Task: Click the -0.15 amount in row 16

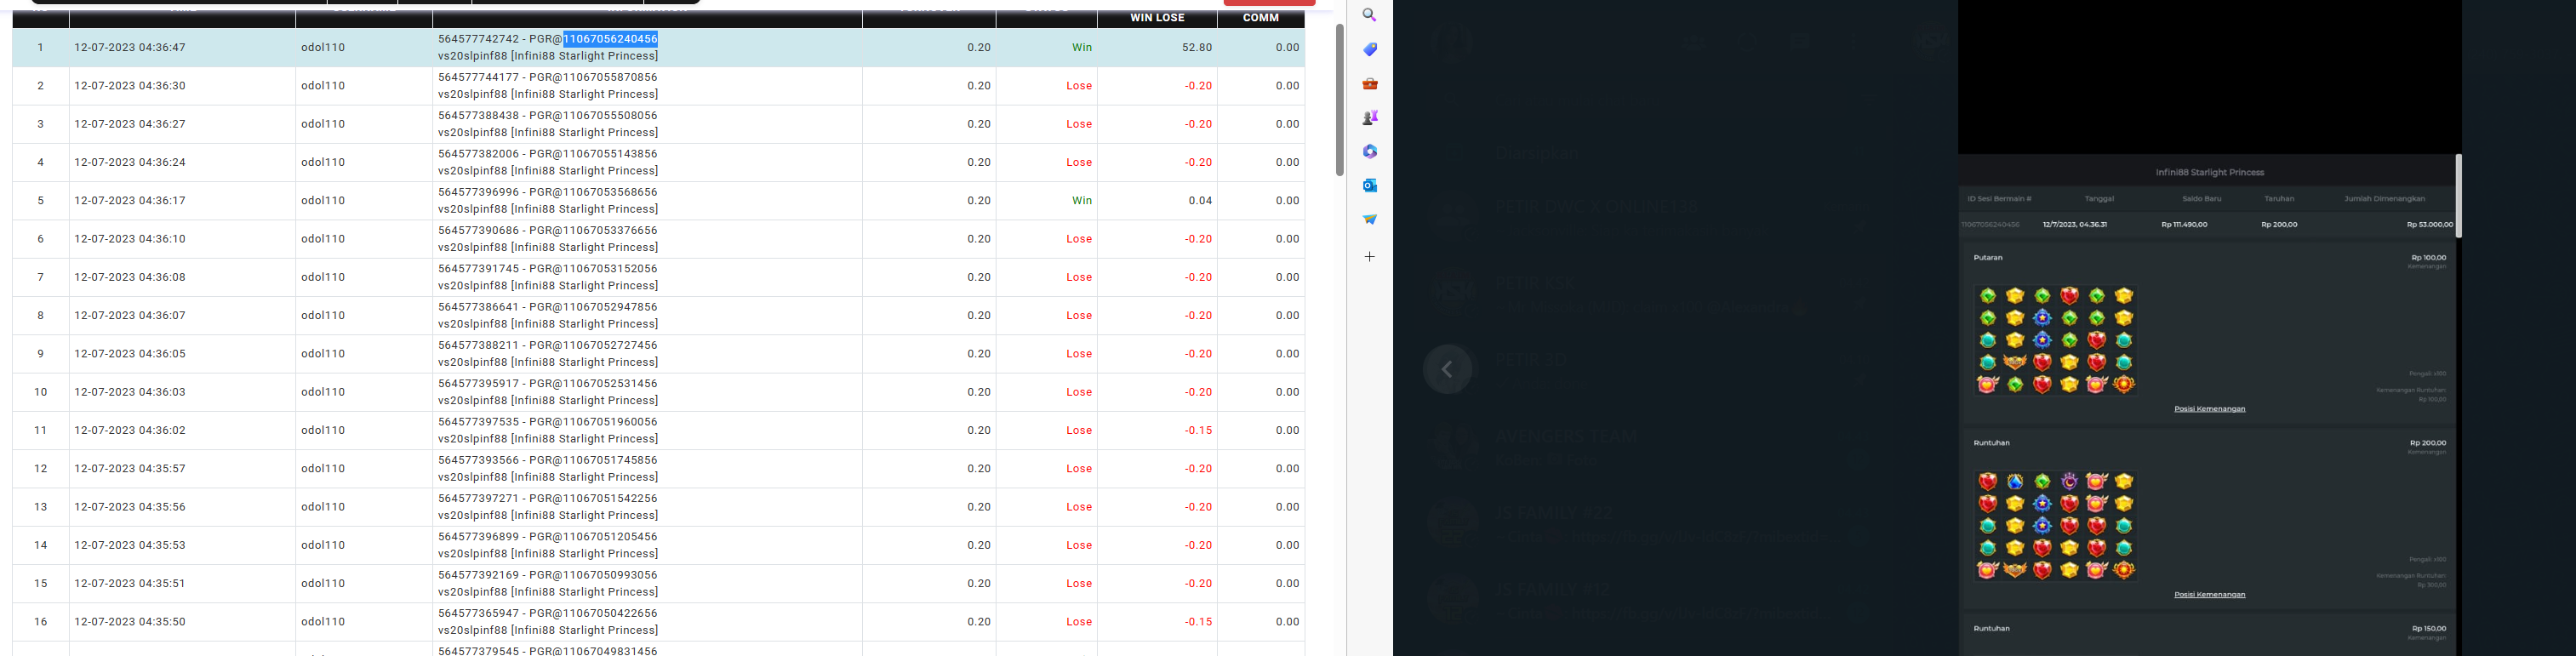Action: click(x=1198, y=622)
